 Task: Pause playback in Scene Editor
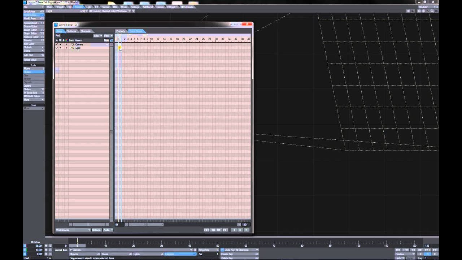coord(240,230)
